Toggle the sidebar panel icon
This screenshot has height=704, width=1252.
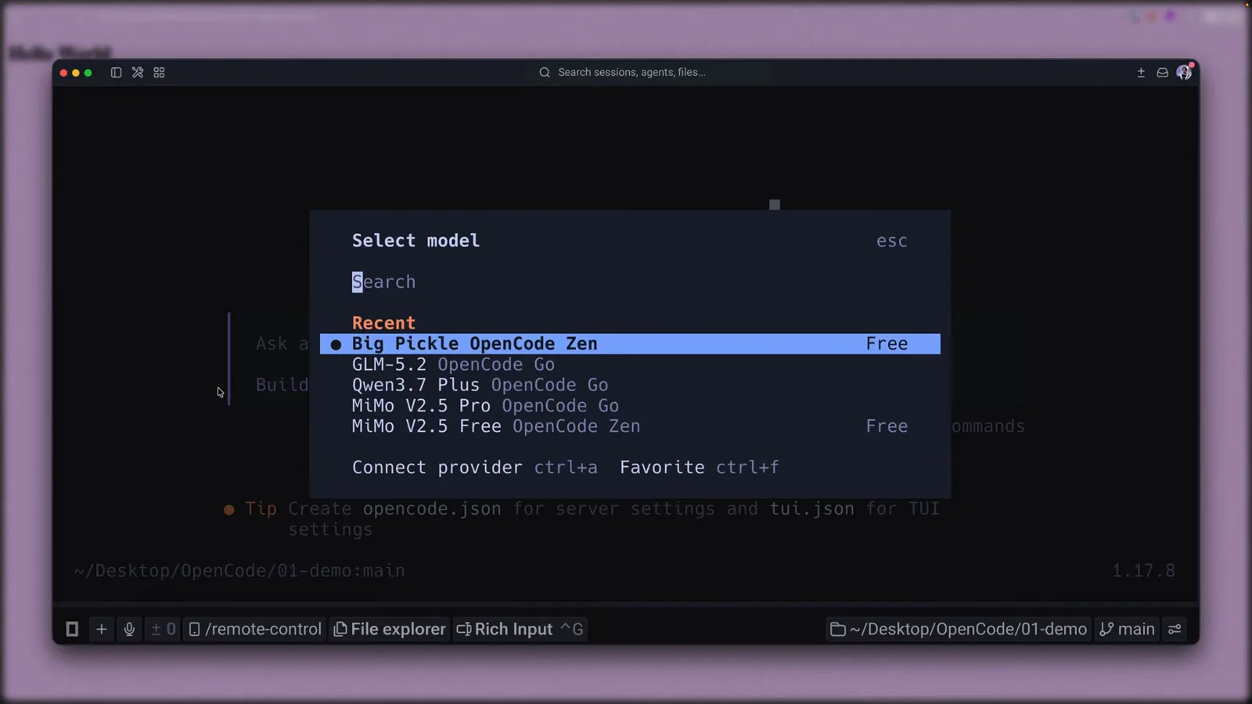116,72
